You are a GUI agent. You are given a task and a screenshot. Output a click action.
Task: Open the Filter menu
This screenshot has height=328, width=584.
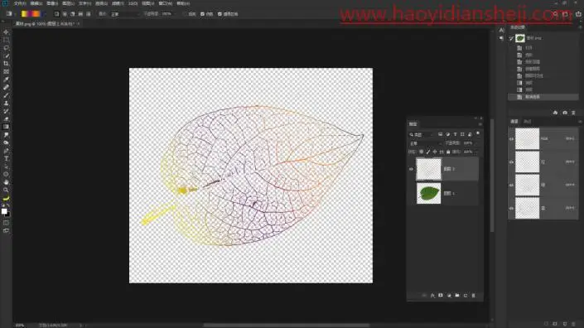pyautogui.click(x=118, y=3)
